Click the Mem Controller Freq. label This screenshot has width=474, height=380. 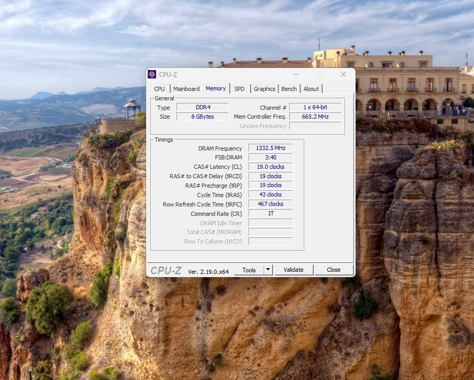(x=260, y=117)
